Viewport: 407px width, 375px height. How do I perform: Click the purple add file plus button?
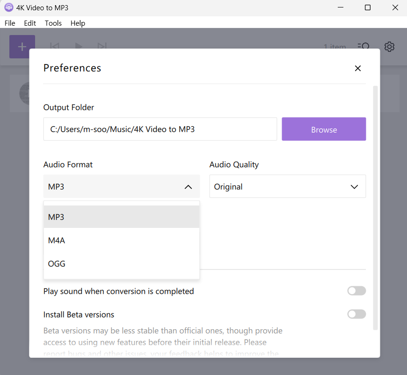22,47
